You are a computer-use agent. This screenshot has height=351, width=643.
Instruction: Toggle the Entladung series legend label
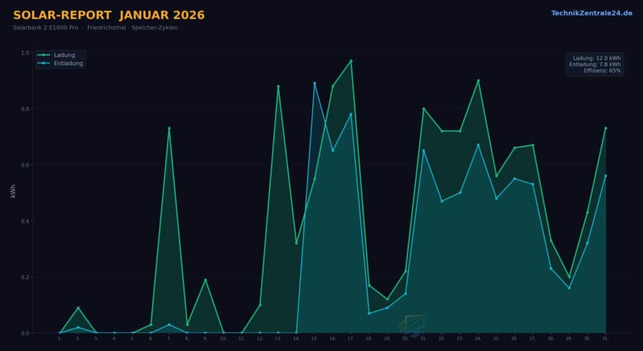coord(68,63)
